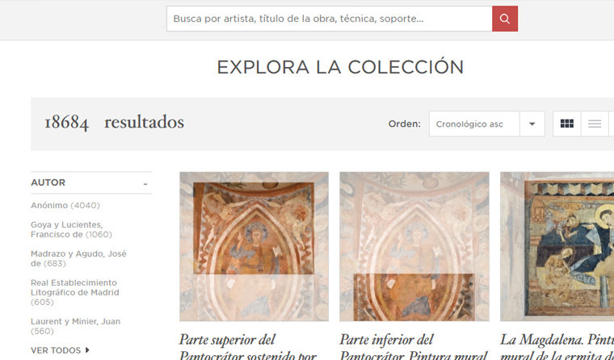
Task: Open the Orden sort dropdown arrow
Action: coord(532,123)
